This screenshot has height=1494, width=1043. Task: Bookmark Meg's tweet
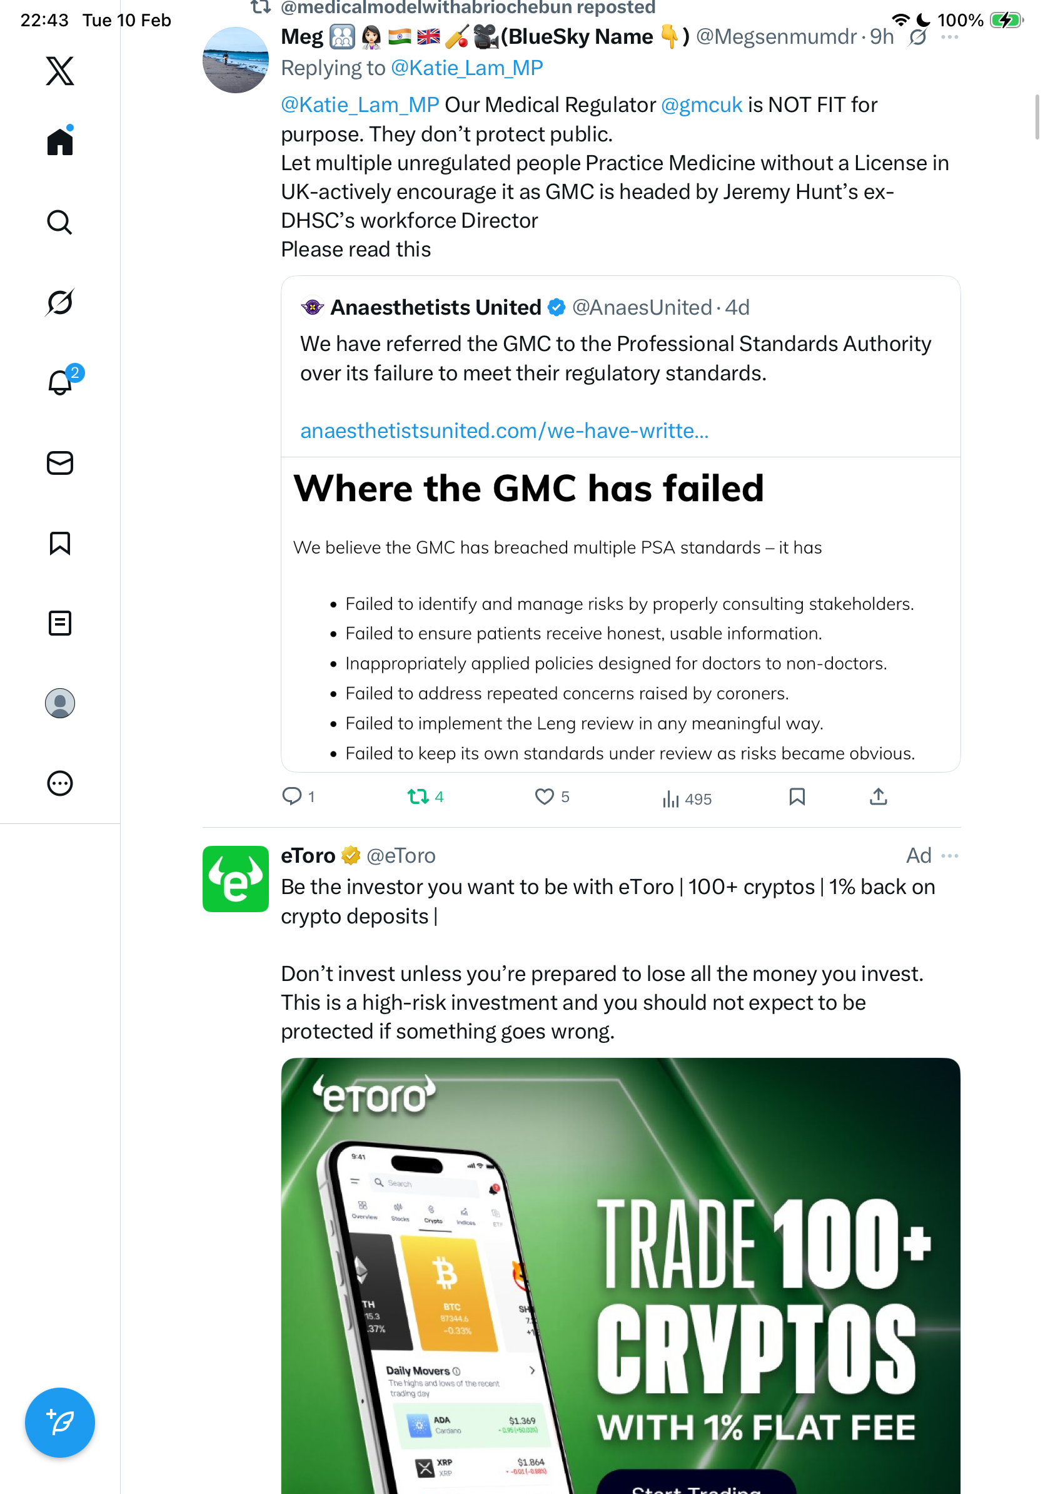(797, 796)
